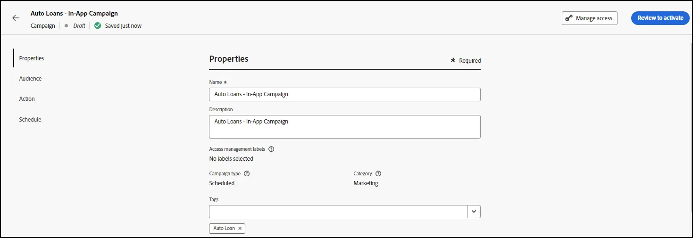Open help icon next to Campaign type
The height and width of the screenshot is (238, 693).
pos(247,173)
